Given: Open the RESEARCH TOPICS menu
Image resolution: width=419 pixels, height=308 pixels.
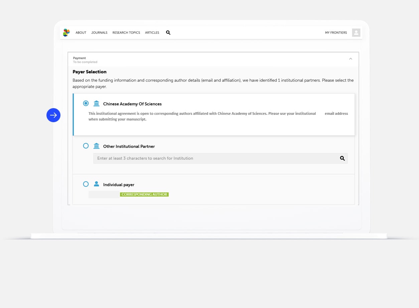Looking at the screenshot, I should click(126, 33).
